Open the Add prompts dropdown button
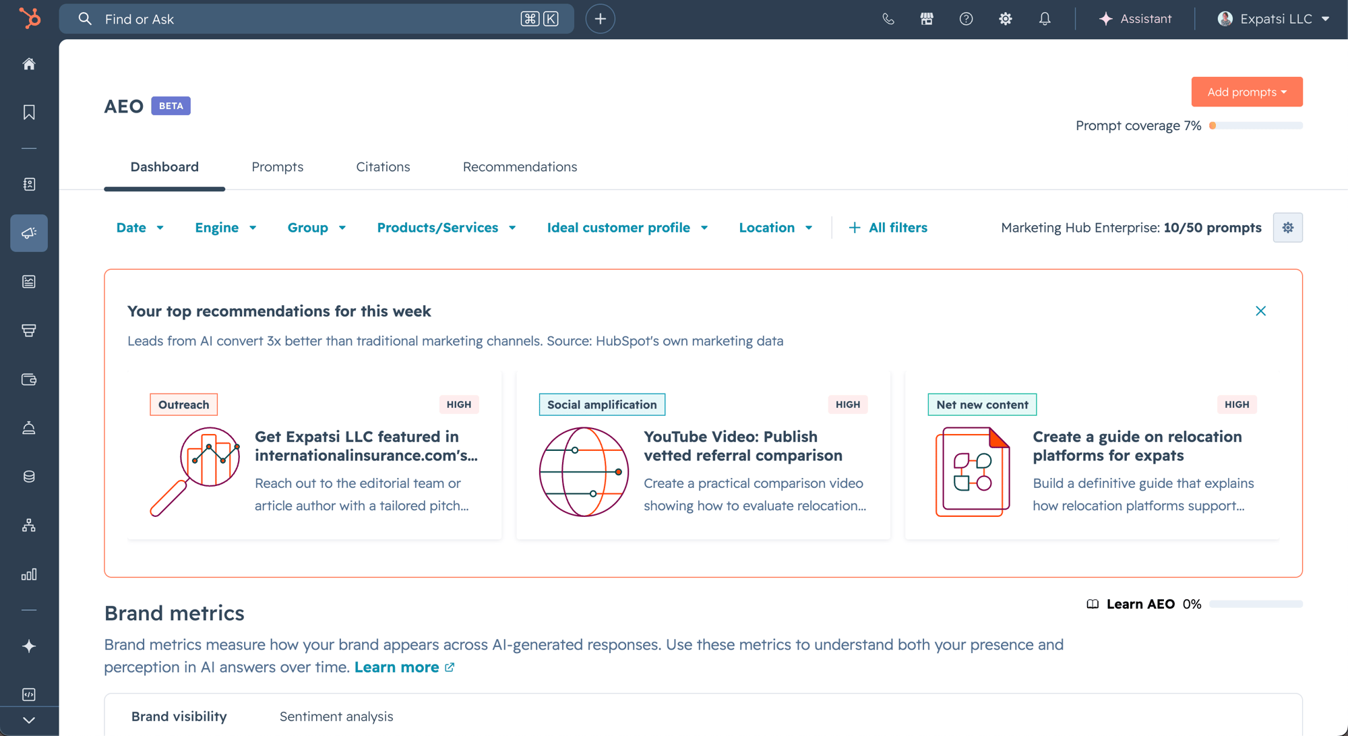1348x736 pixels. pos(1247,92)
